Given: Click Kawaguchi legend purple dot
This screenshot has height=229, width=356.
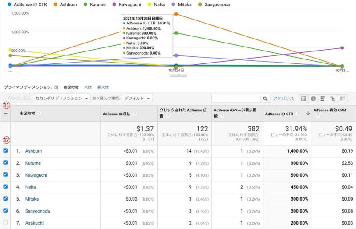Looking at the screenshot, I should (x=114, y=4).
